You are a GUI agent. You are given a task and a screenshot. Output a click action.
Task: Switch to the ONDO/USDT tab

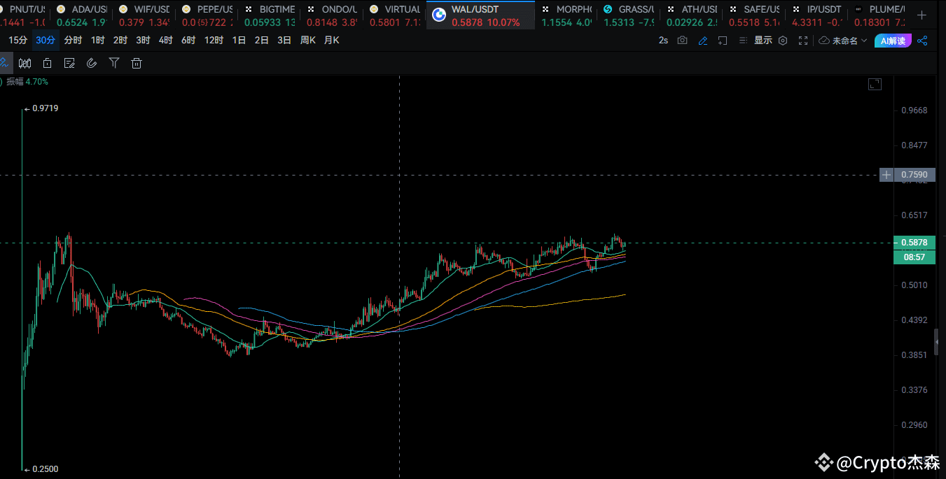coord(332,15)
